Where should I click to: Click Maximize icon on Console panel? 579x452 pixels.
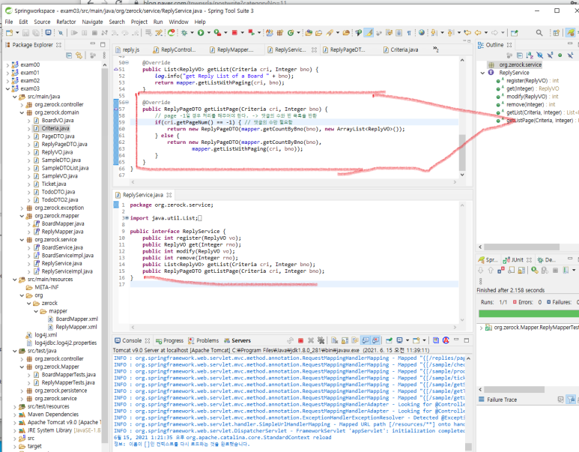(467, 340)
